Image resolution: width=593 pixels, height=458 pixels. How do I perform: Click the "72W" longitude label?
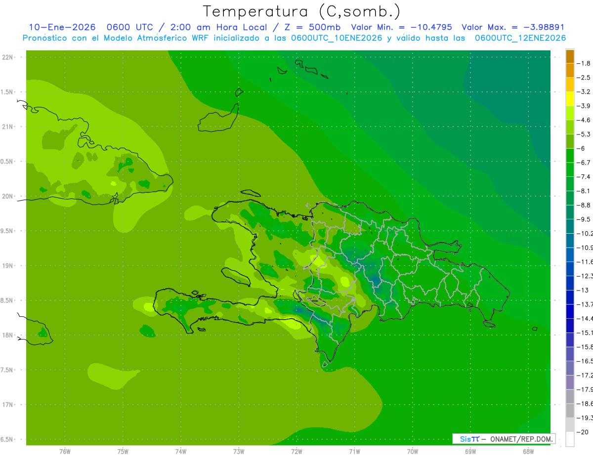coord(296,451)
